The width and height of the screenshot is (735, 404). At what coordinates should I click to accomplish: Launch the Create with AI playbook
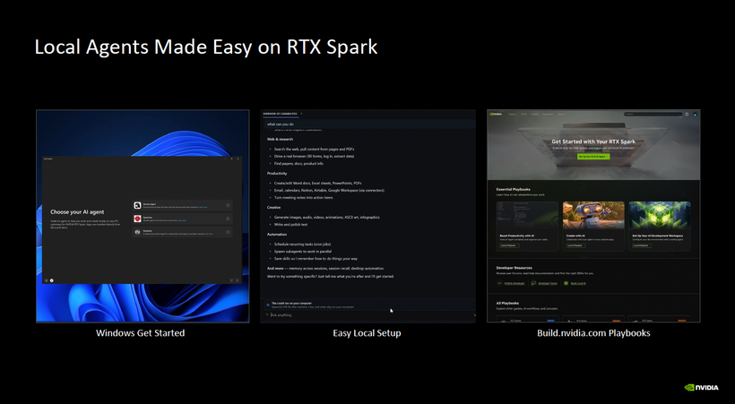[x=576, y=245]
